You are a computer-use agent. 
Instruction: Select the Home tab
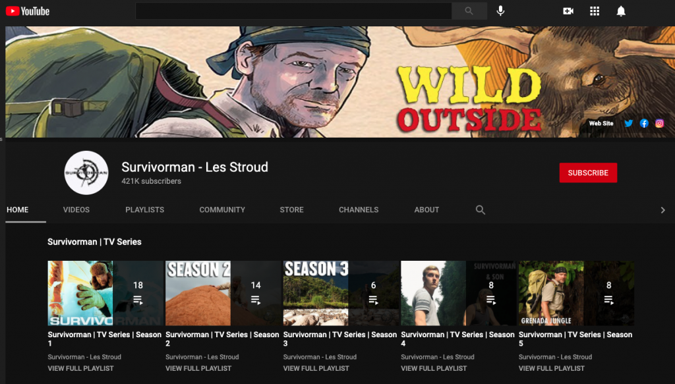(x=18, y=210)
